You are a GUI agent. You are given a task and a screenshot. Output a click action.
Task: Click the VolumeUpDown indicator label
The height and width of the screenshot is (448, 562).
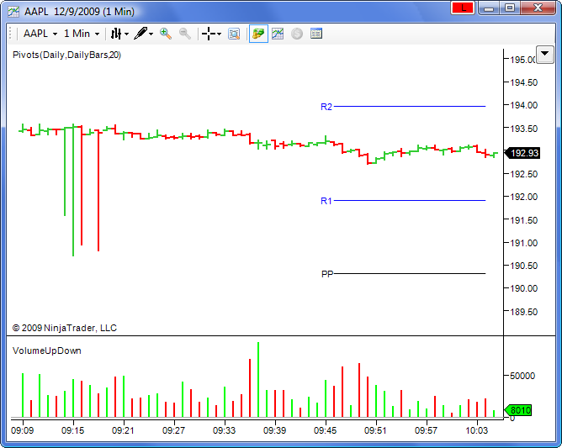pyautogui.click(x=47, y=350)
